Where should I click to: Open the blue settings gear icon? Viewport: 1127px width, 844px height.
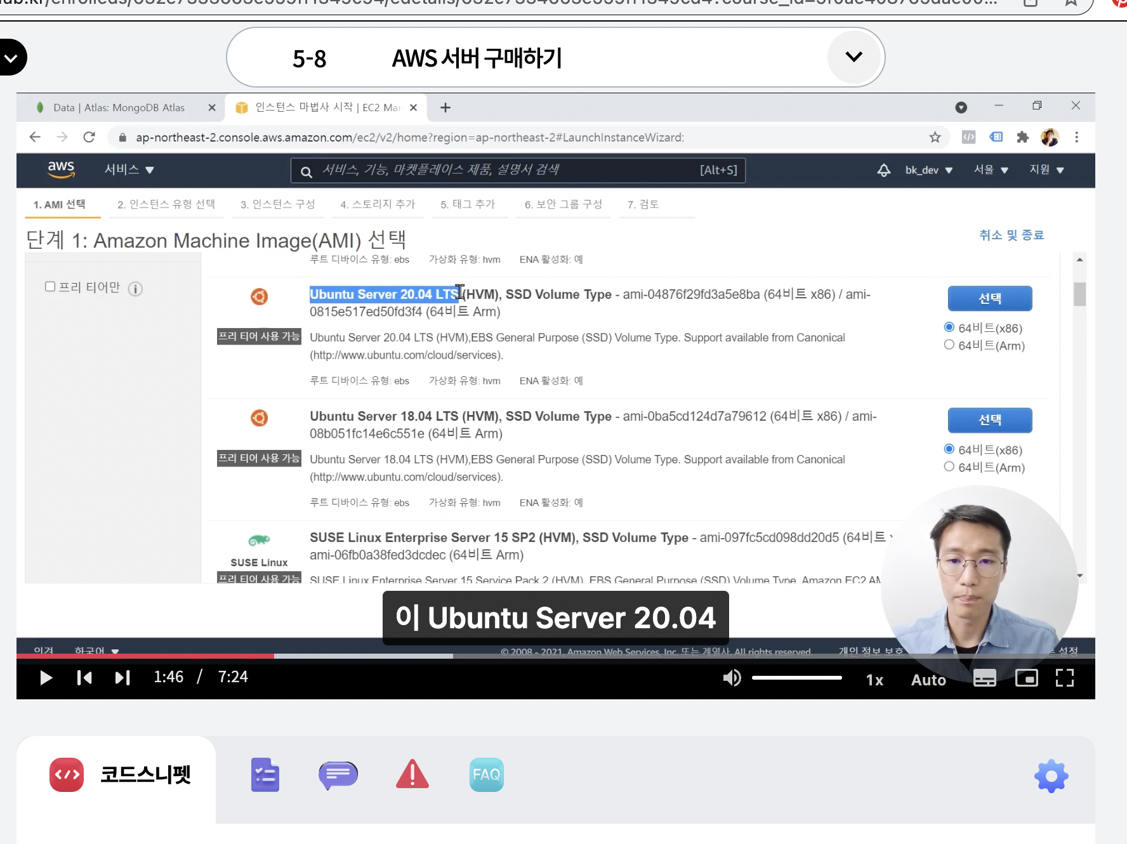point(1051,775)
